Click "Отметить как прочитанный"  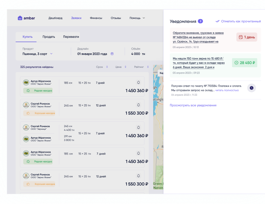click(x=238, y=21)
